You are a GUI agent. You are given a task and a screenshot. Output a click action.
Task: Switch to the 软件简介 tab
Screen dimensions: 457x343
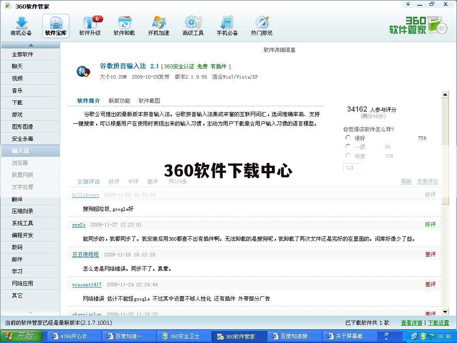click(88, 100)
